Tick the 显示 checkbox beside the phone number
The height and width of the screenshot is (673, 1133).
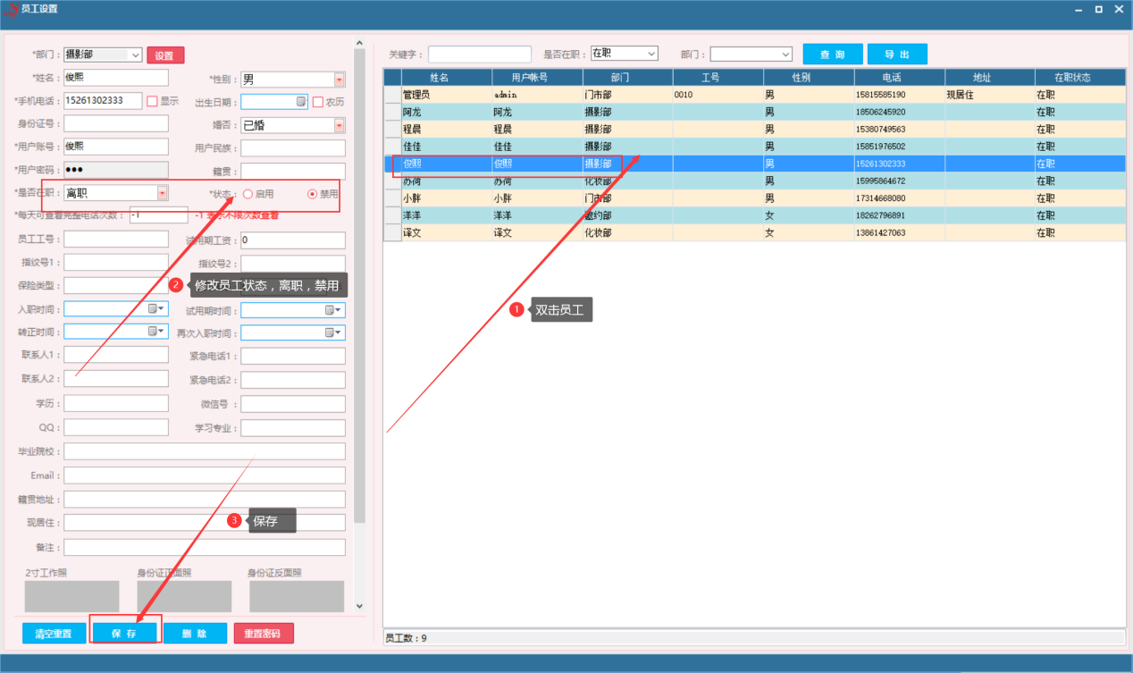tap(152, 102)
